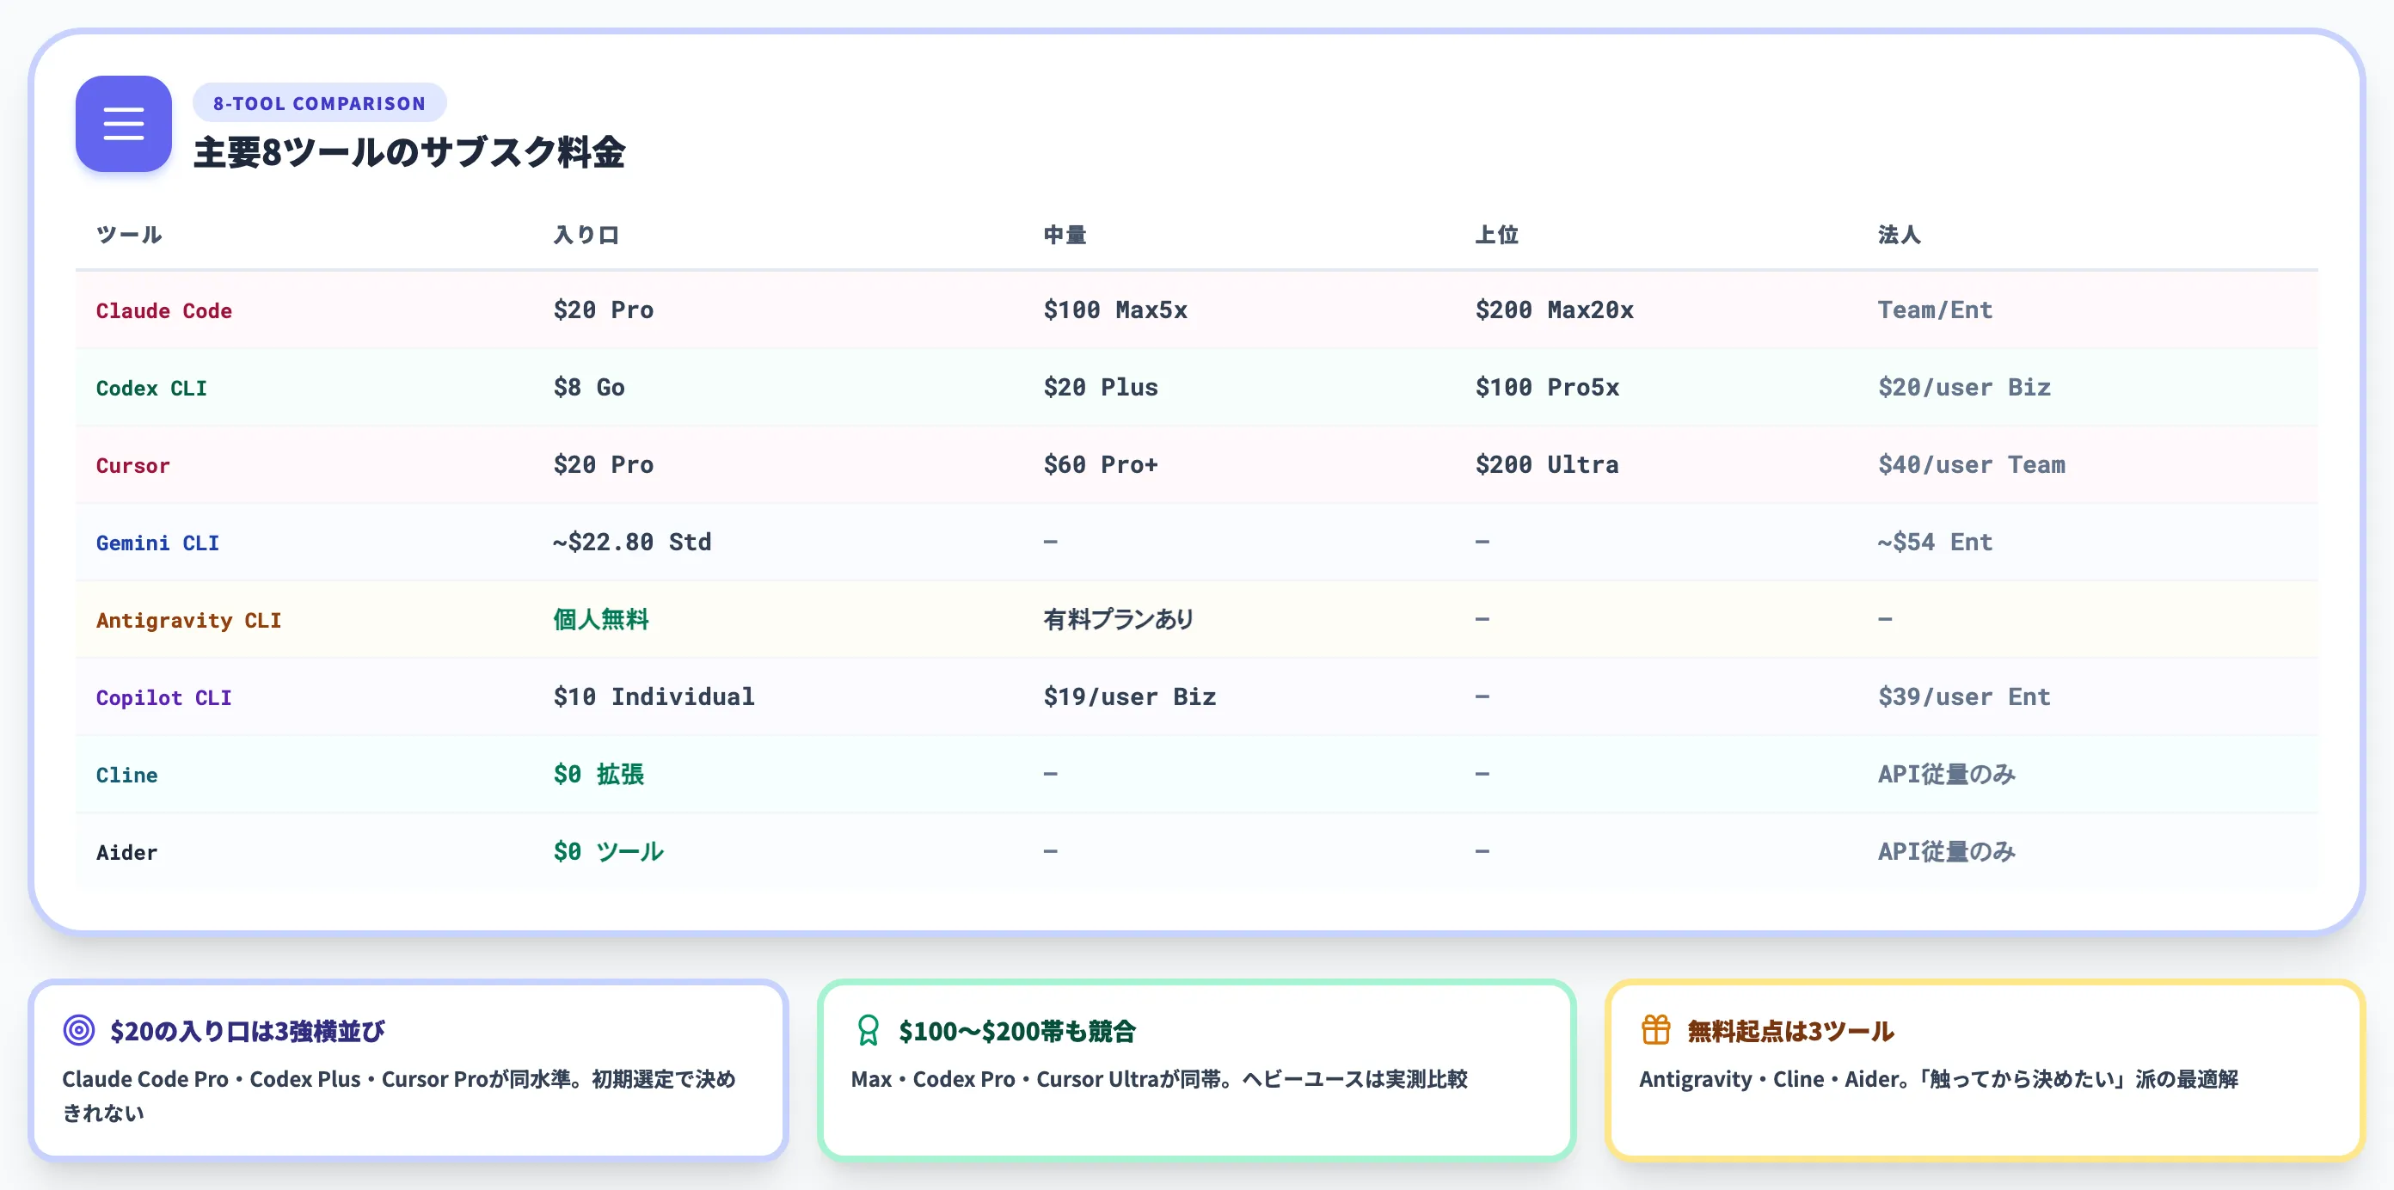Click the 8-TOOL COMPARISON badge
This screenshot has height=1190, width=2394.
click(320, 103)
